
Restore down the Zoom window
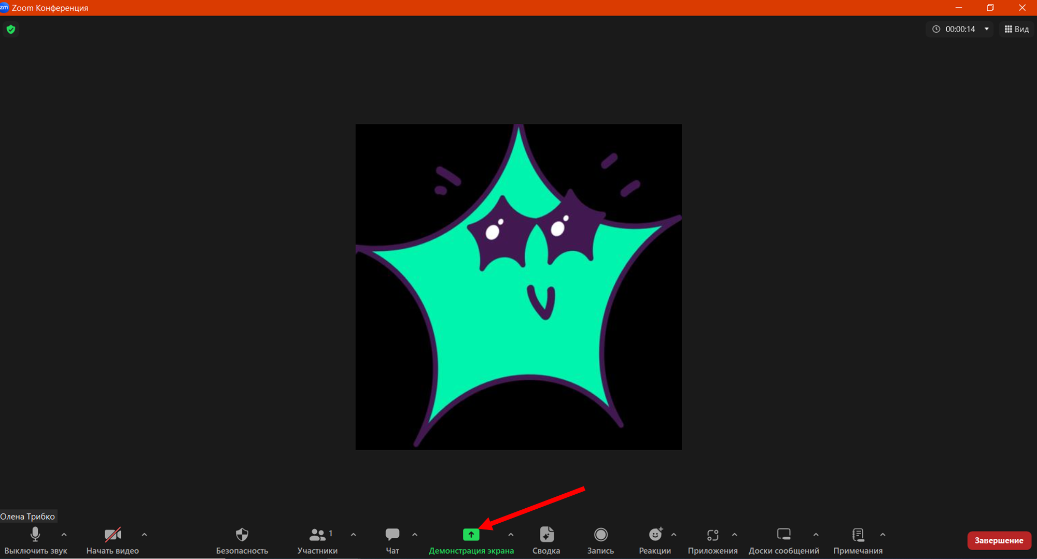pyautogui.click(x=990, y=8)
